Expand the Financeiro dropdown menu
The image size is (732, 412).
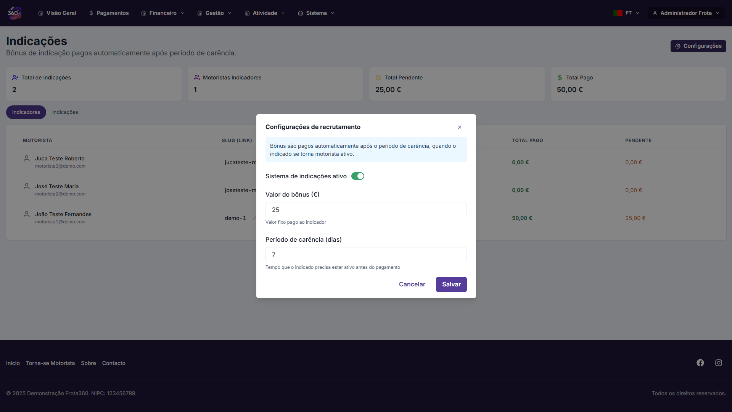pos(162,13)
